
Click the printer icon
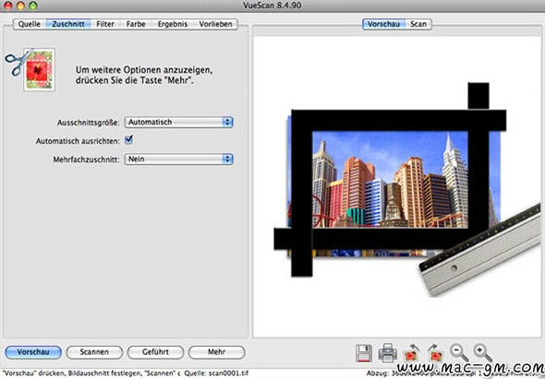click(388, 353)
